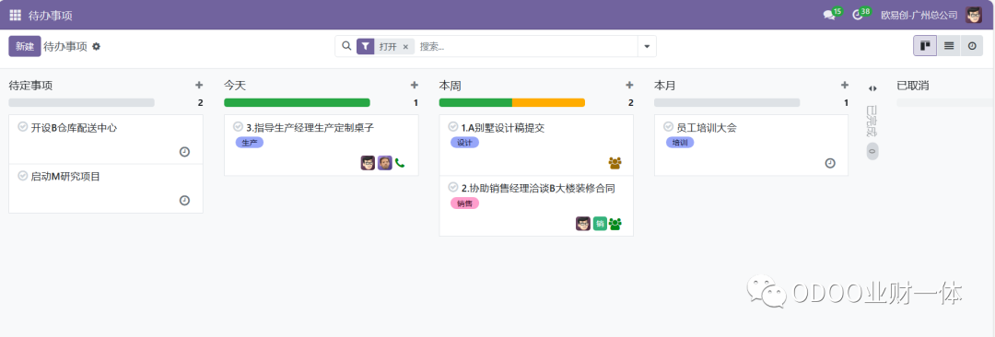Remove the 打开 filter with its x

coord(405,46)
